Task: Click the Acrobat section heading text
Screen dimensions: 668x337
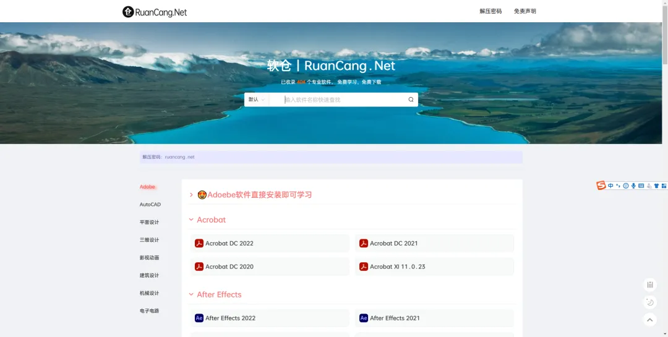Action: click(212, 220)
